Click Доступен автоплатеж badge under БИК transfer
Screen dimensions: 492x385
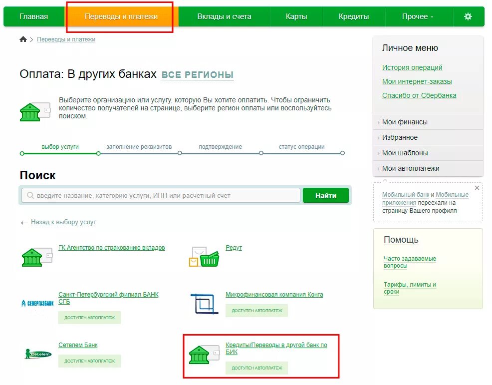[256, 368]
